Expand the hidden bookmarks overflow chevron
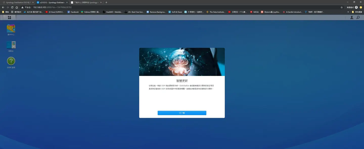The height and width of the screenshot is (149, 364). coord(349,12)
